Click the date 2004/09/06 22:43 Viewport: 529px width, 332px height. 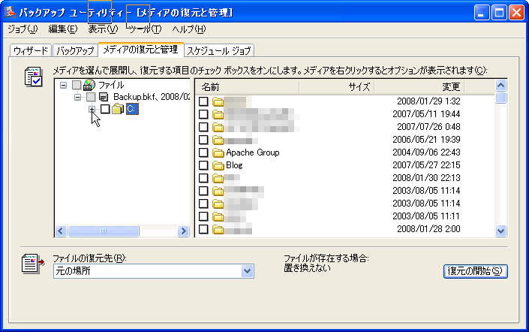pos(426,152)
